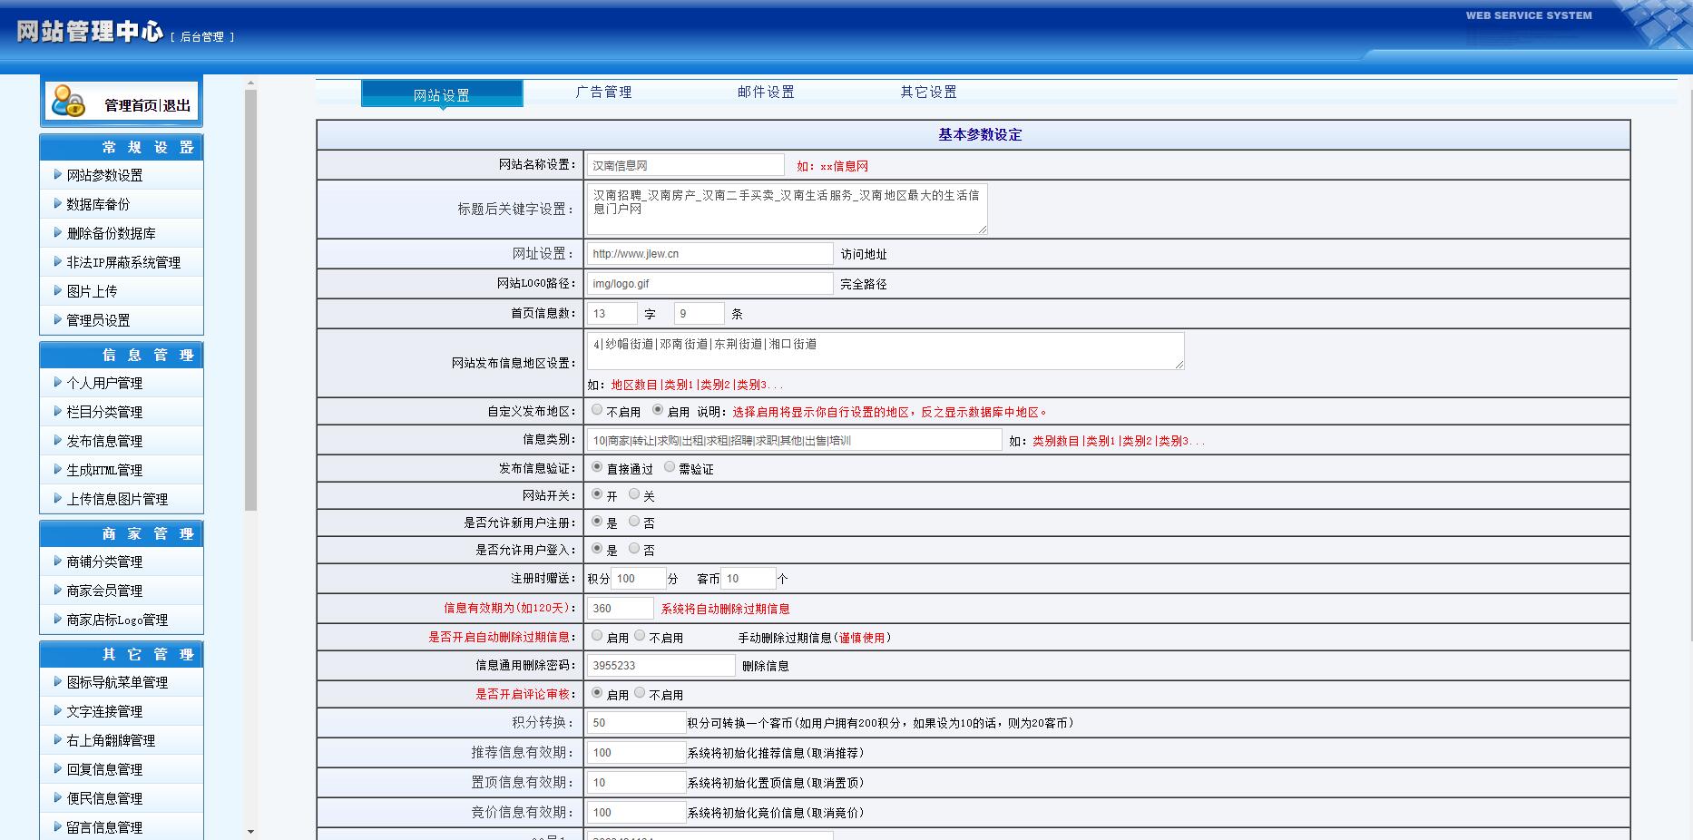Open 图标导航菜单管理 sidebar item

[117, 682]
